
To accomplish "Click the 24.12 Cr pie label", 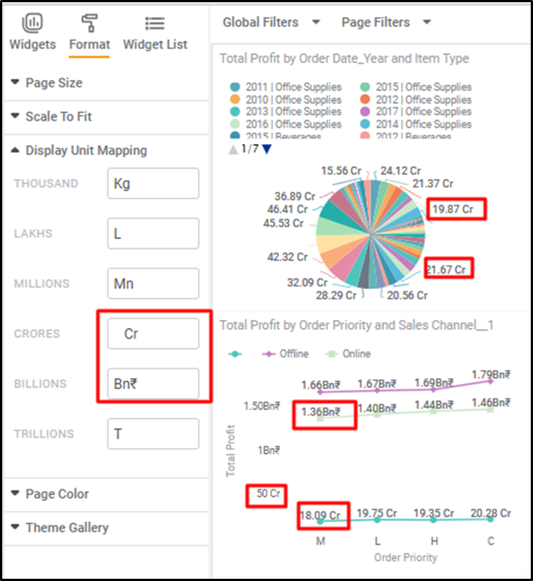I will pyautogui.click(x=401, y=171).
